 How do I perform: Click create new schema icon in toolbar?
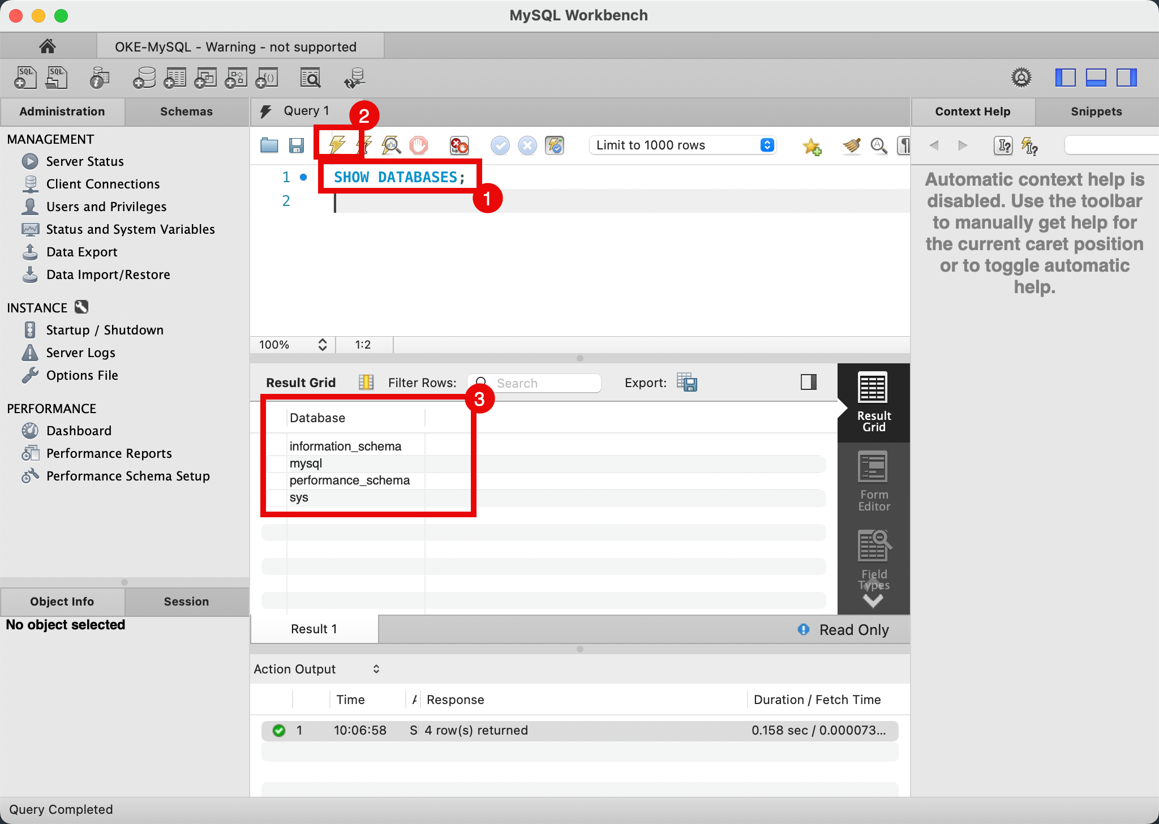[x=144, y=78]
